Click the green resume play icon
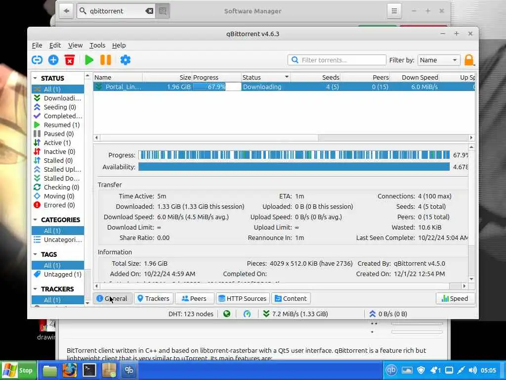 coord(89,60)
